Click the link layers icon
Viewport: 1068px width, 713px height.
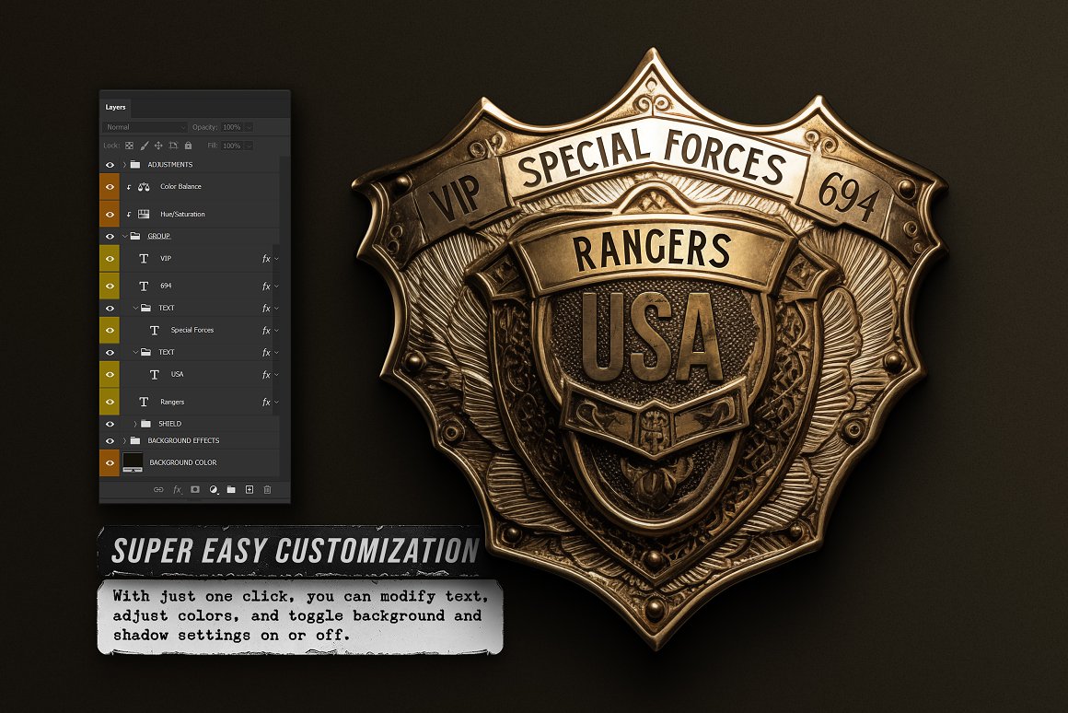158,490
